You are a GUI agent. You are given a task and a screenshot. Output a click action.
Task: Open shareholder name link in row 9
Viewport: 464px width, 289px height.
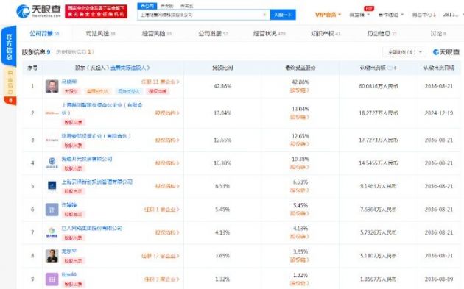point(69,274)
